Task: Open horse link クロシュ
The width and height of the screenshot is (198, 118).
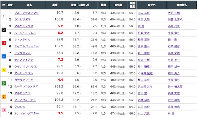Action: click(20, 107)
